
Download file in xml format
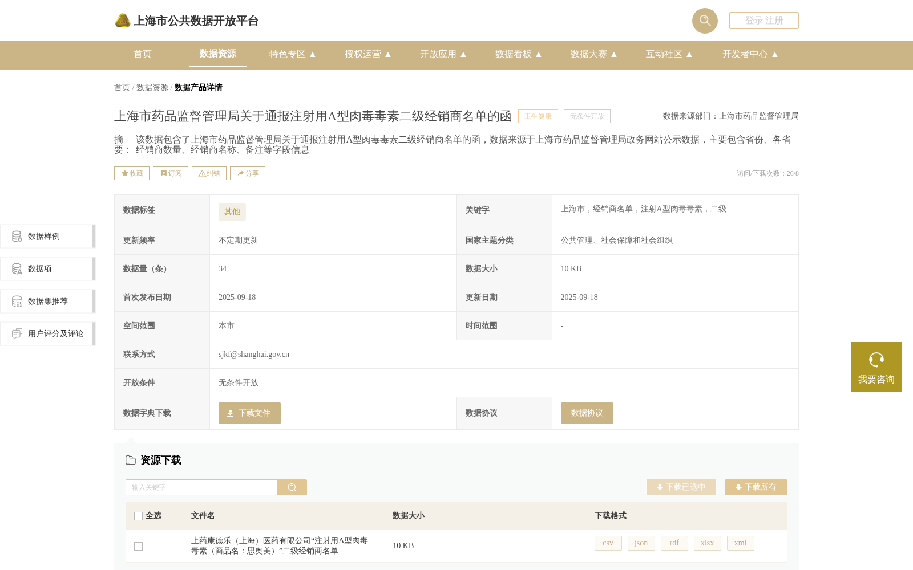pos(741,543)
